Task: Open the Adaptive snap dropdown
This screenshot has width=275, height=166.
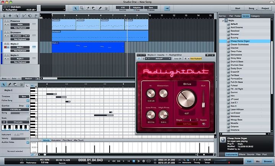Action: click(137, 8)
